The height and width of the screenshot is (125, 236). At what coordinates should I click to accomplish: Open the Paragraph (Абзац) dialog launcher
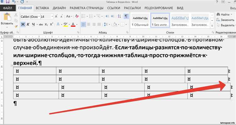[127, 32]
